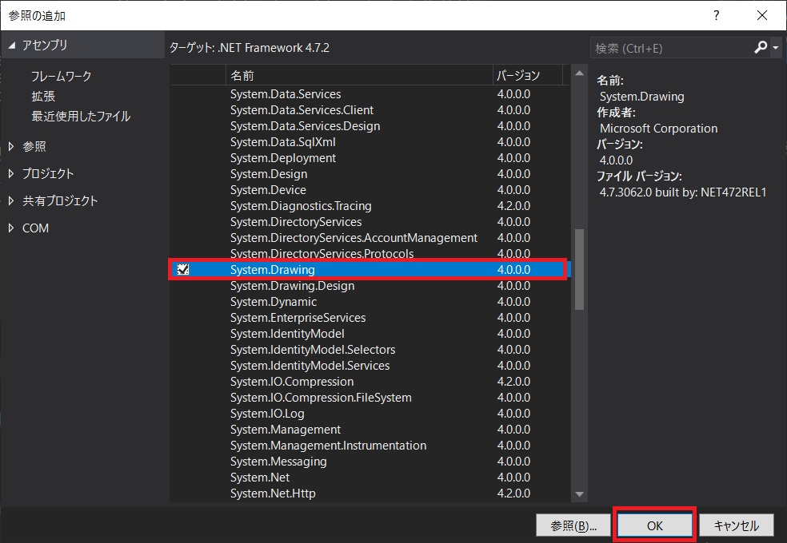Select the 拡張 item
The width and height of the screenshot is (787, 543).
coord(43,96)
